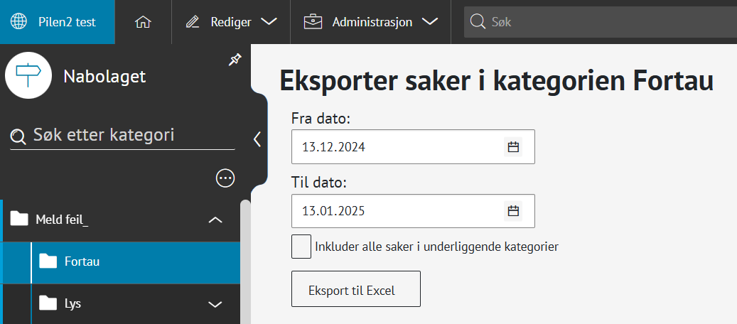Click the Eksport til Excel button
This screenshot has width=737, height=324.
click(x=356, y=289)
